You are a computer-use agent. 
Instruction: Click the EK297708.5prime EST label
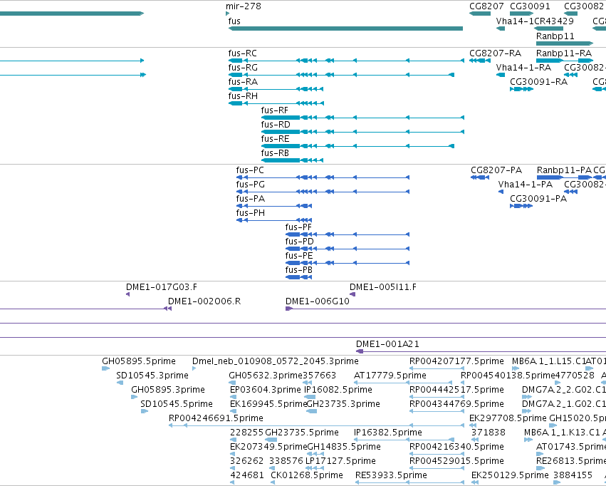pos(508,418)
